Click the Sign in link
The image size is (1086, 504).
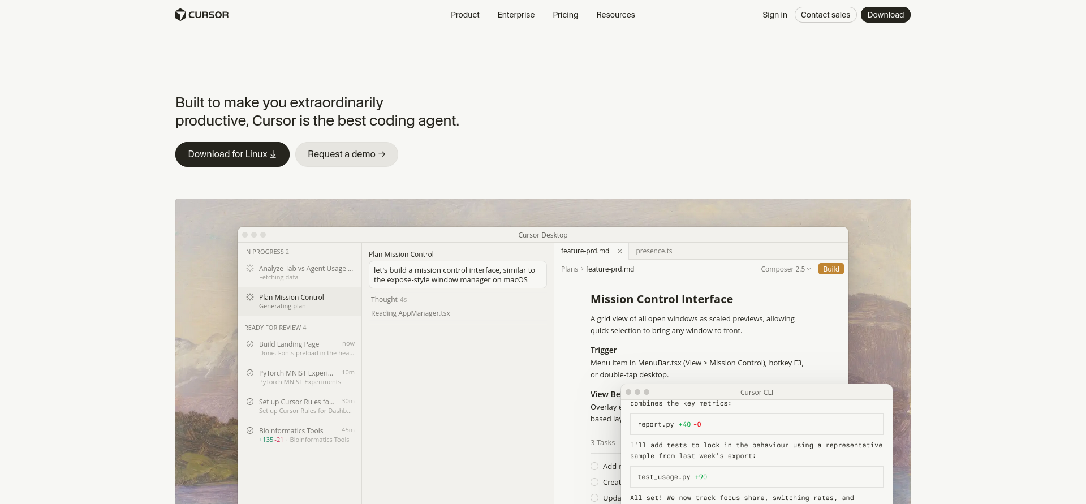tap(774, 15)
